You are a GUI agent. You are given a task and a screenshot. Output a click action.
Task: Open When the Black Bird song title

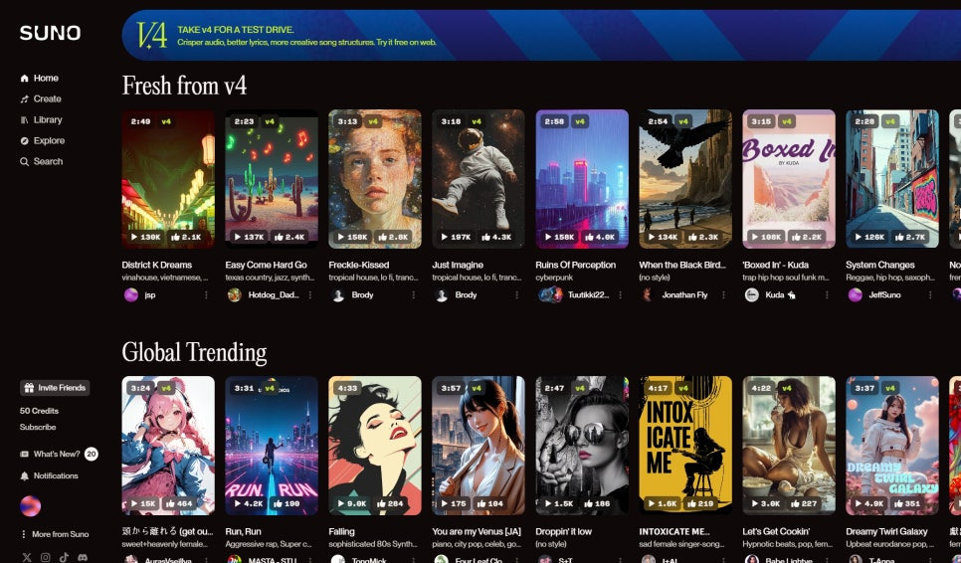coord(682,265)
